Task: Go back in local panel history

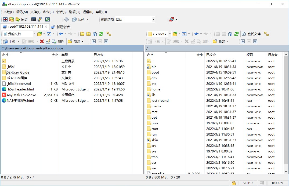Action: 61,34
